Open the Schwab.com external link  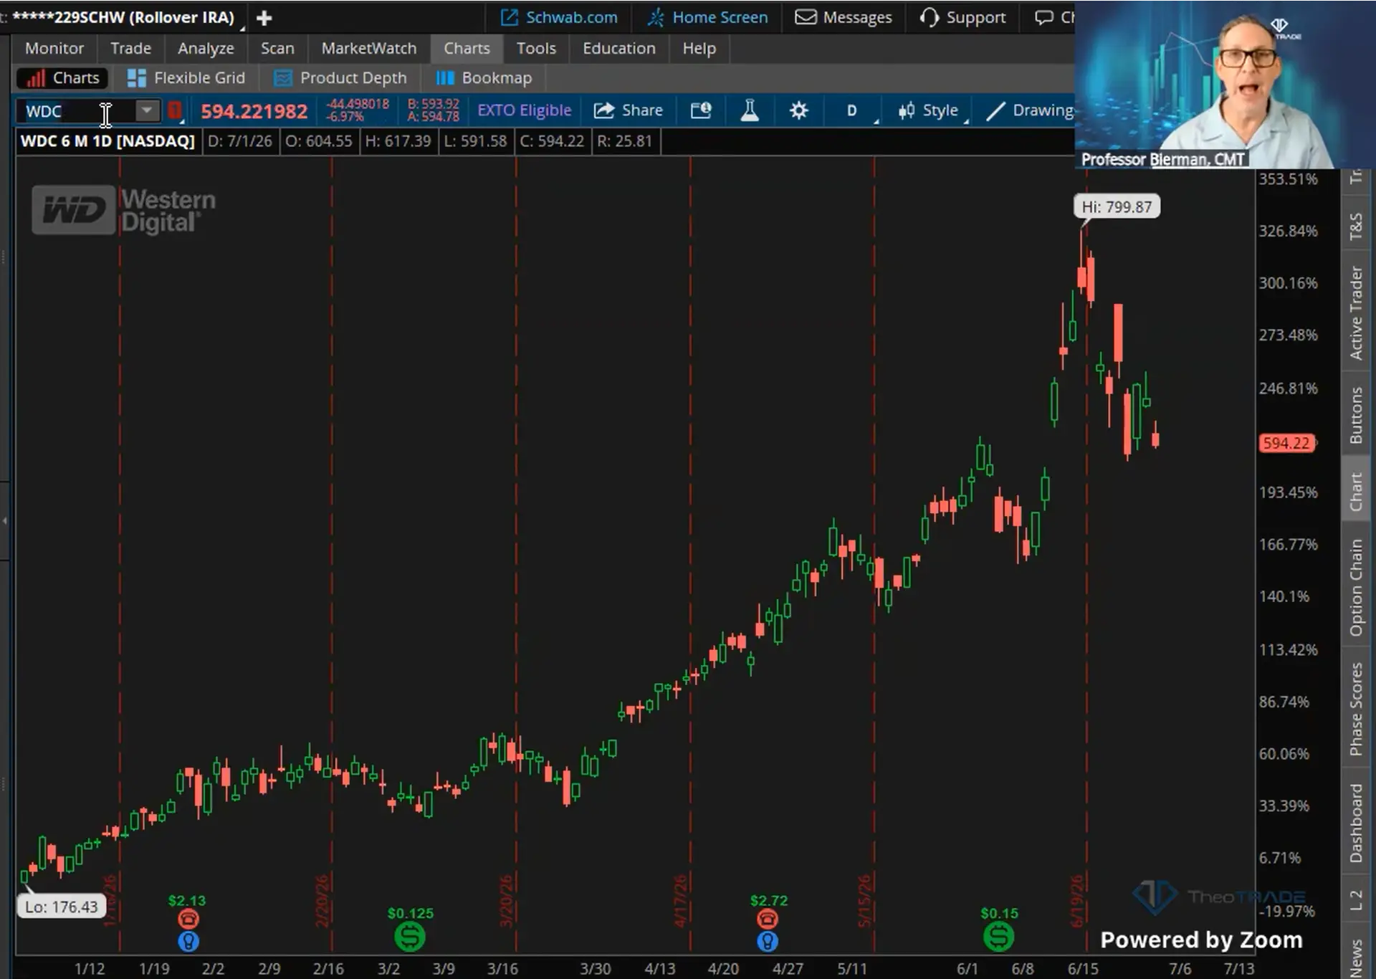559,17
